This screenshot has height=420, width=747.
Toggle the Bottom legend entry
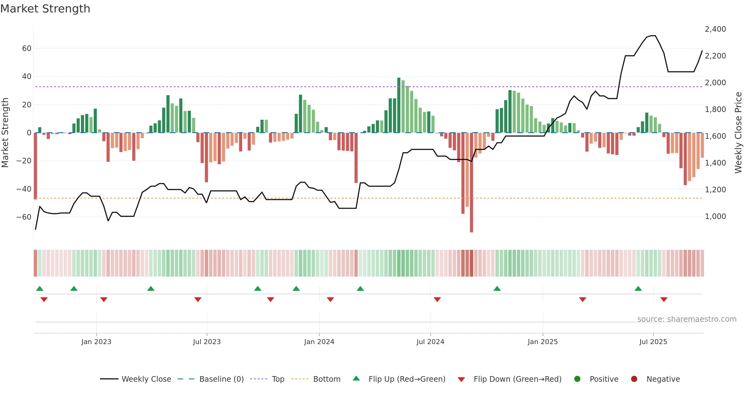[316, 379]
